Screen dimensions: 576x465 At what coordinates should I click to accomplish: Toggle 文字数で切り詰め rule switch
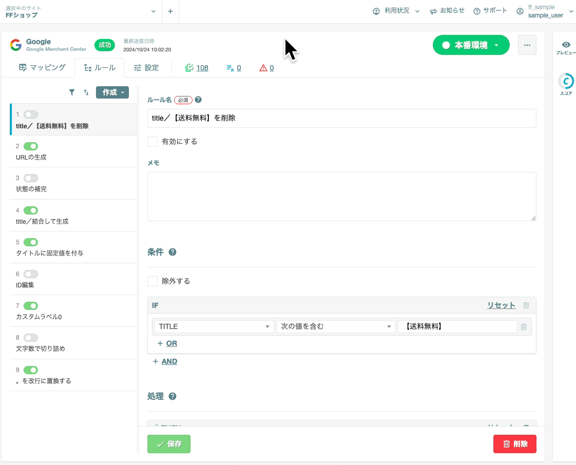(31, 338)
